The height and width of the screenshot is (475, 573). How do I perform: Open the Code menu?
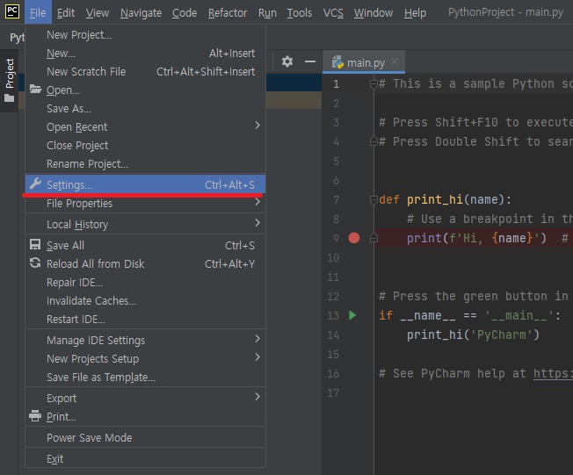coord(185,13)
